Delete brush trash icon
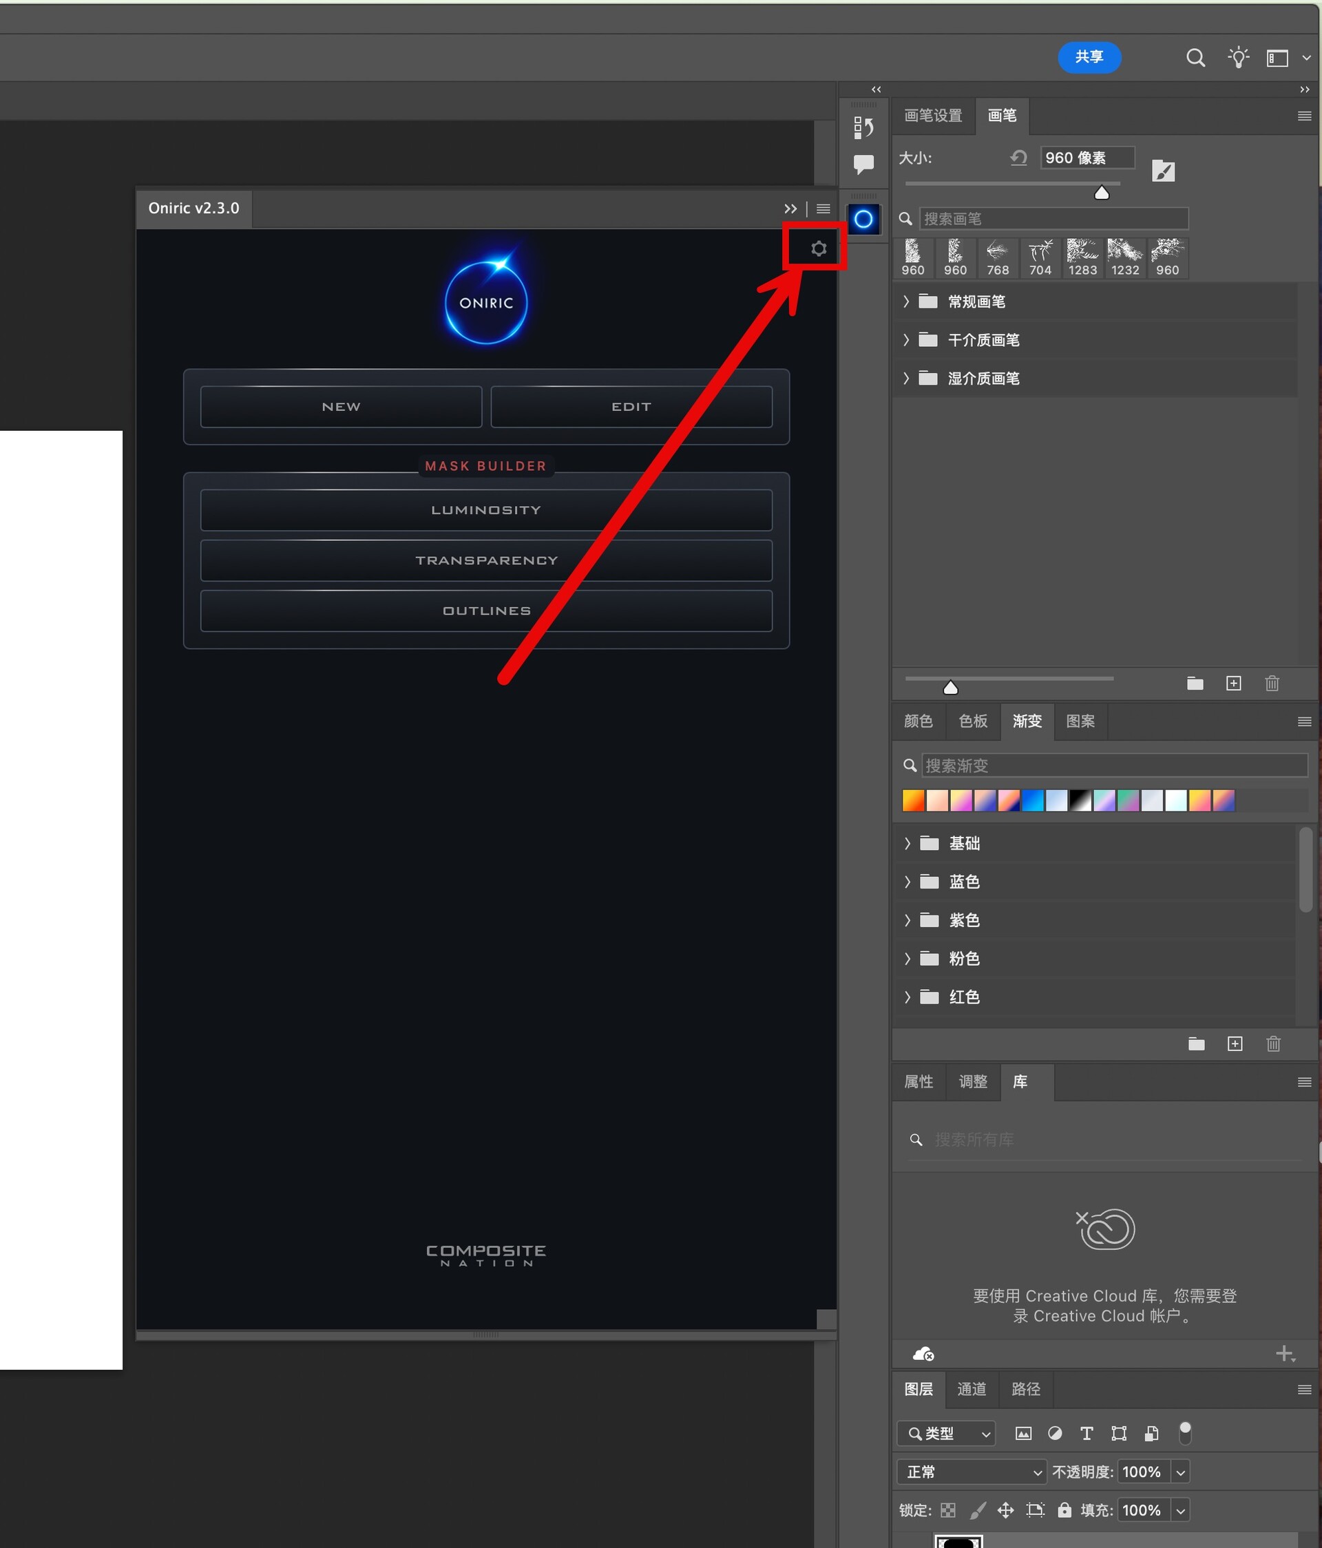Viewport: 1322px width, 1548px height. pyautogui.click(x=1272, y=683)
